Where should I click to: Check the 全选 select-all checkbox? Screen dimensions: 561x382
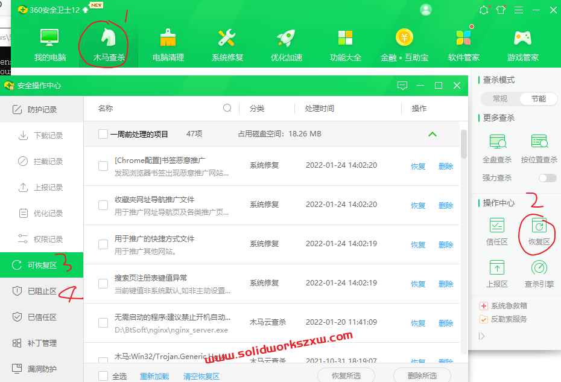click(103, 375)
